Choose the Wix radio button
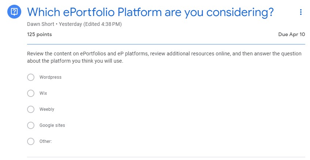 coord(31,93)
